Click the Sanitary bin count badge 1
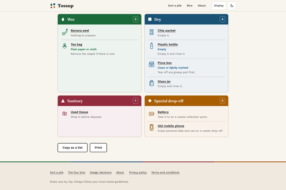The height and width of the screenshot is (190, 286). [x=136, y=101]
